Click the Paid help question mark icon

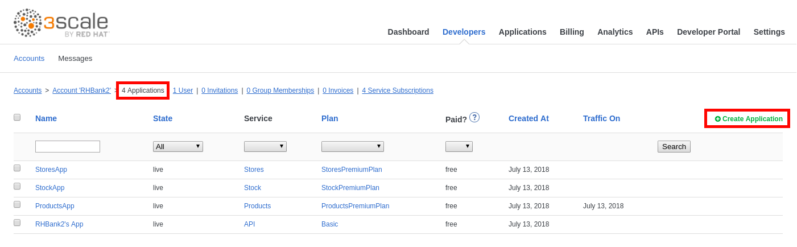click(474, 117)
